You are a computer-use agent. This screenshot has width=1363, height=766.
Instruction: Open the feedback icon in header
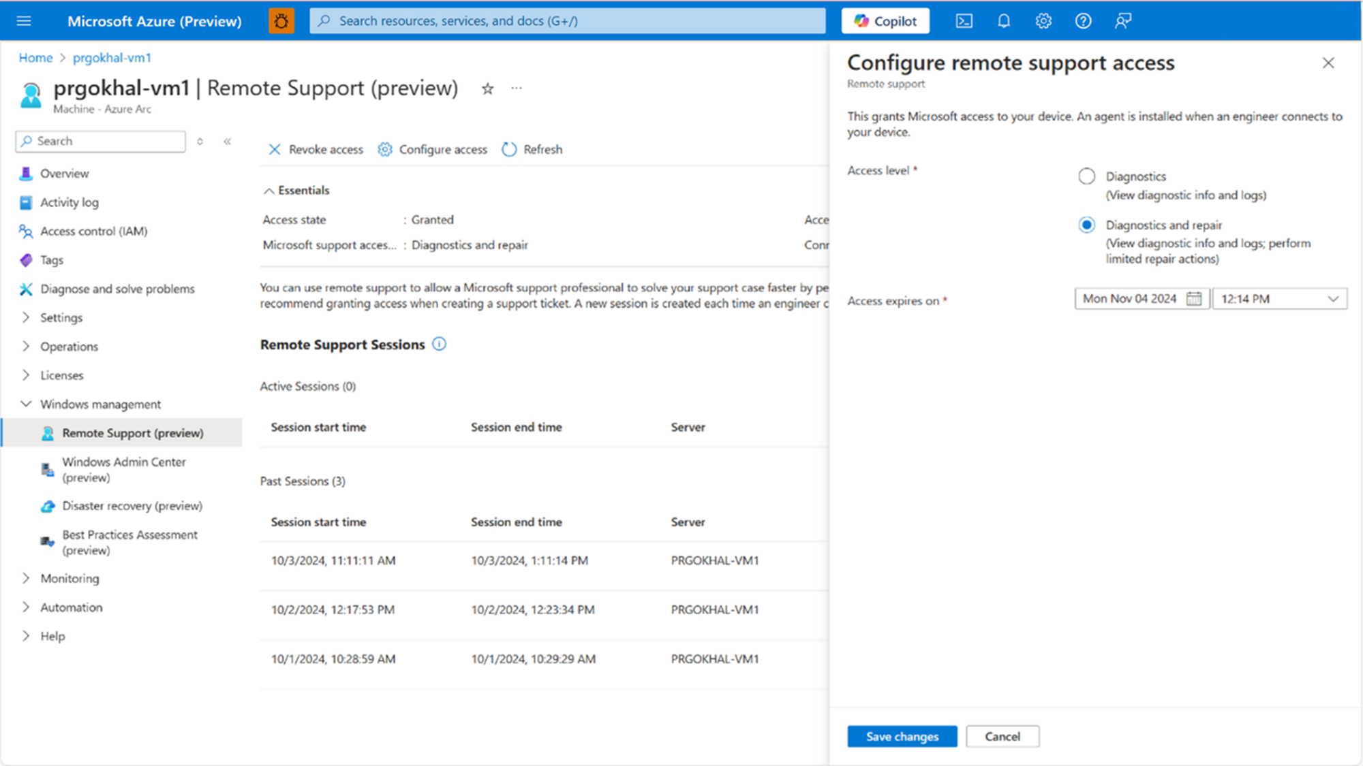(x=1123, y=21)
